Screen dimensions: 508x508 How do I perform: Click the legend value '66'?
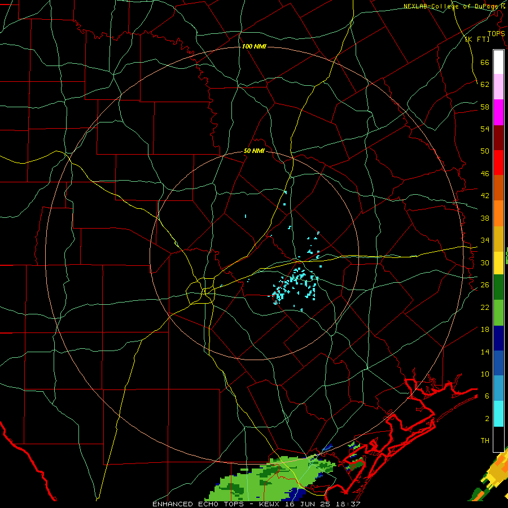pyautogui.click(x=485, y=62)
